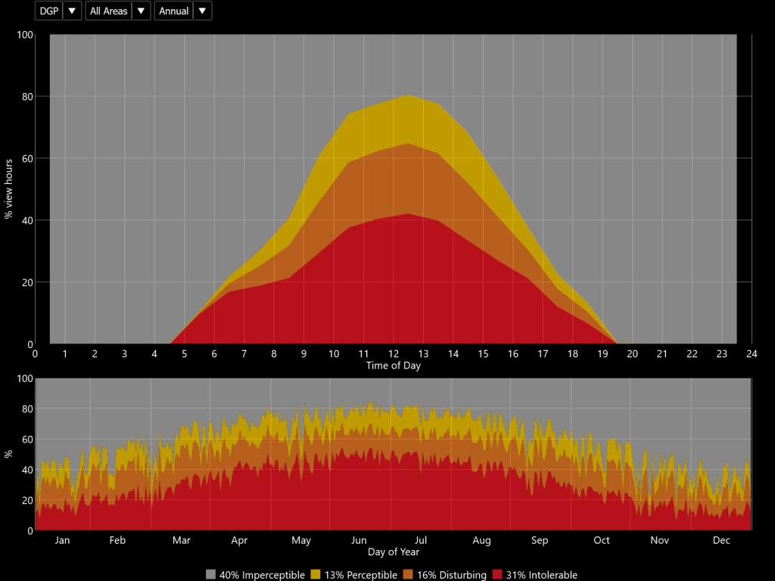Click the gray Imperceptible legend swatch
The height and width of the screenshot is (581, 775).
click(210, 575)
